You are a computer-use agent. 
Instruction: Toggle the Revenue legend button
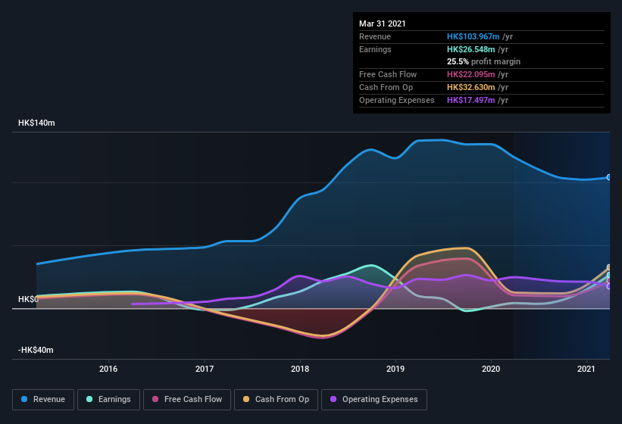[43, 400]
